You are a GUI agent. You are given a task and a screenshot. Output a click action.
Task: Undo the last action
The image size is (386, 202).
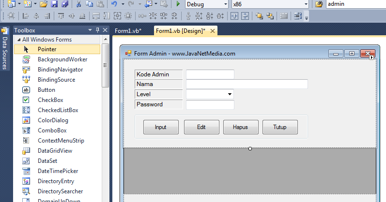click(114, 4)
